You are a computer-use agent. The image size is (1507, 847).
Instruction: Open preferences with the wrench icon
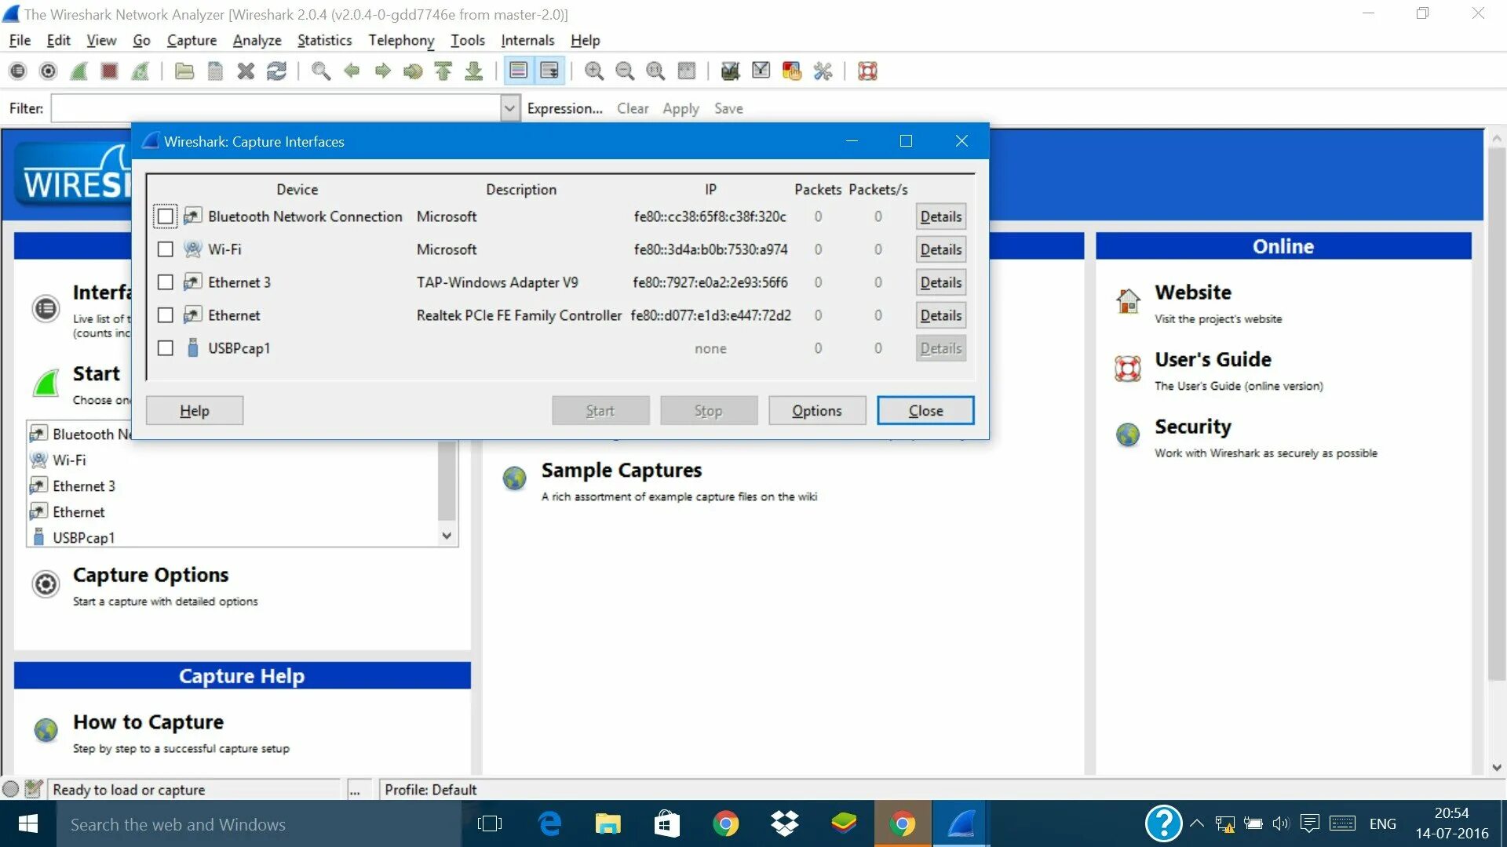(823, 71)
